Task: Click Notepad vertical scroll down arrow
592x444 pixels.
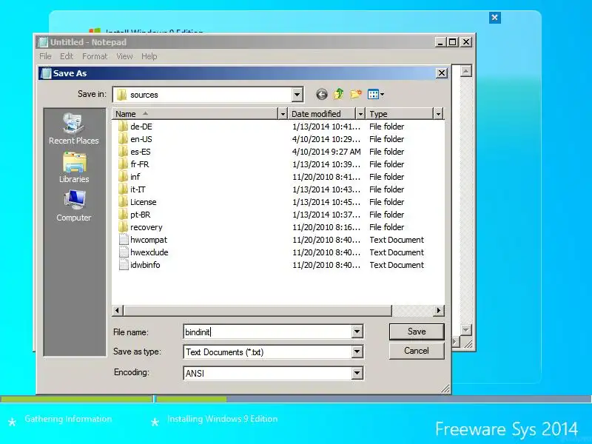Action: coord(466,330)
